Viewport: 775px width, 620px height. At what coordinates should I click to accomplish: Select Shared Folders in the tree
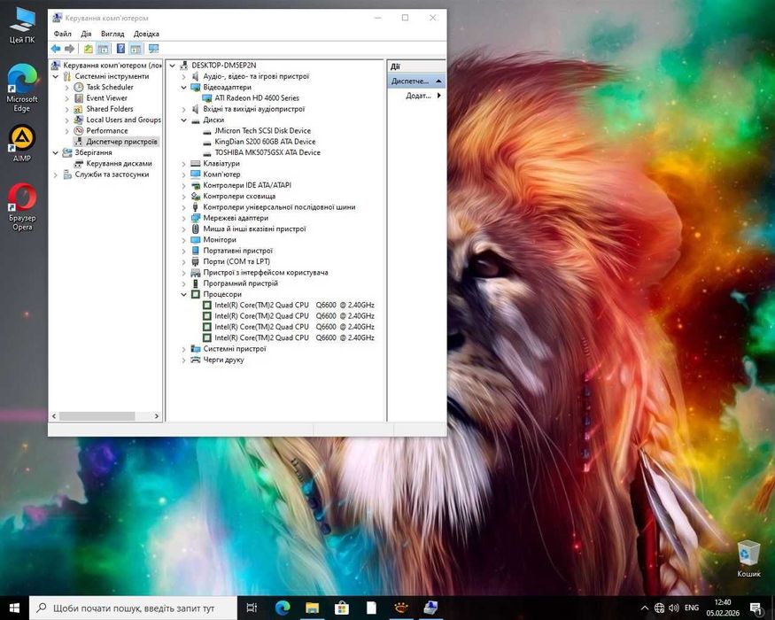110,109
